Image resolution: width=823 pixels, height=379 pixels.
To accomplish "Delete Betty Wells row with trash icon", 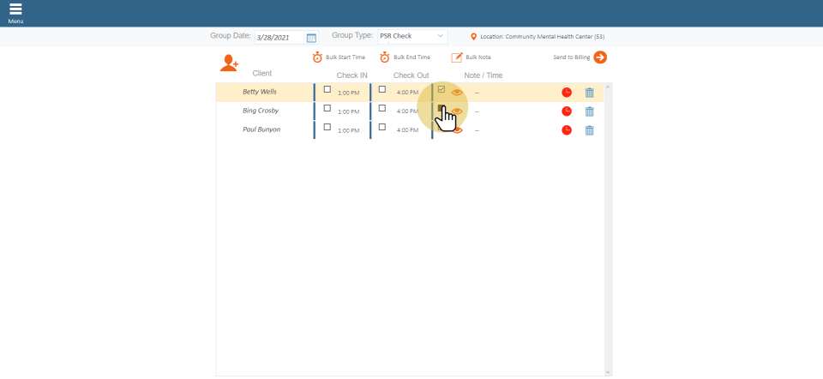I will click(x=589, y=93).
